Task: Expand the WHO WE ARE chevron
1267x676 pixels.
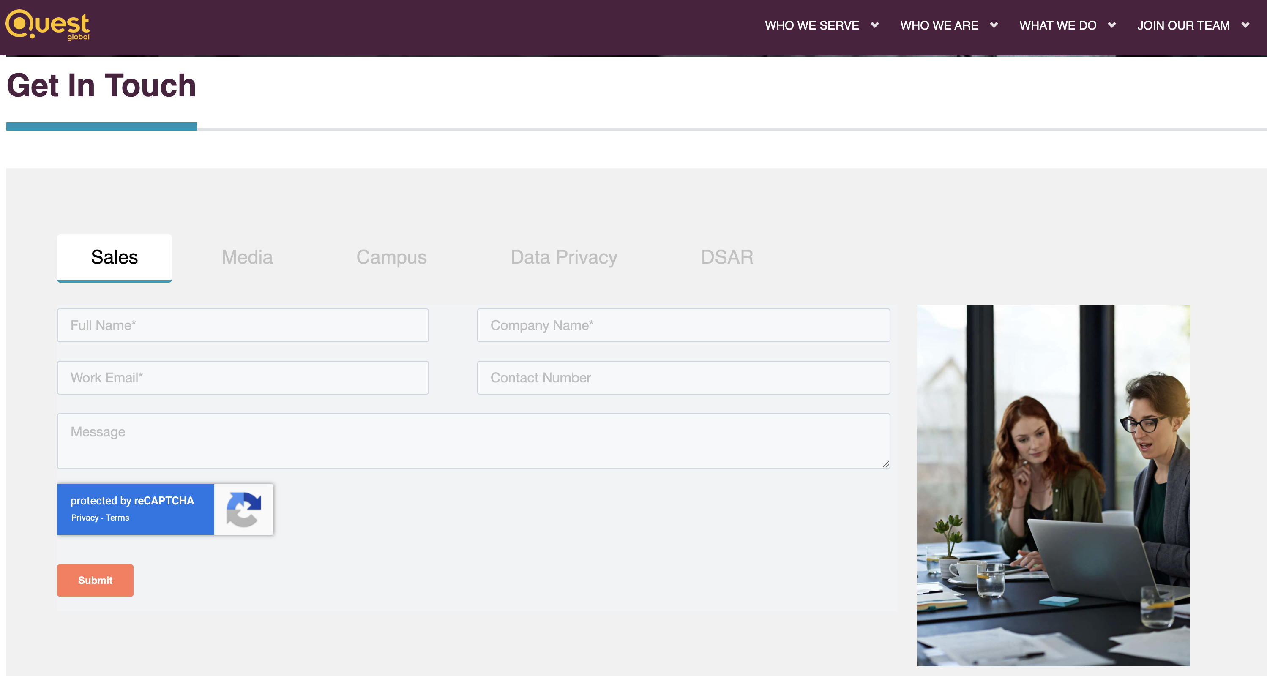Action: coord(994,25)
